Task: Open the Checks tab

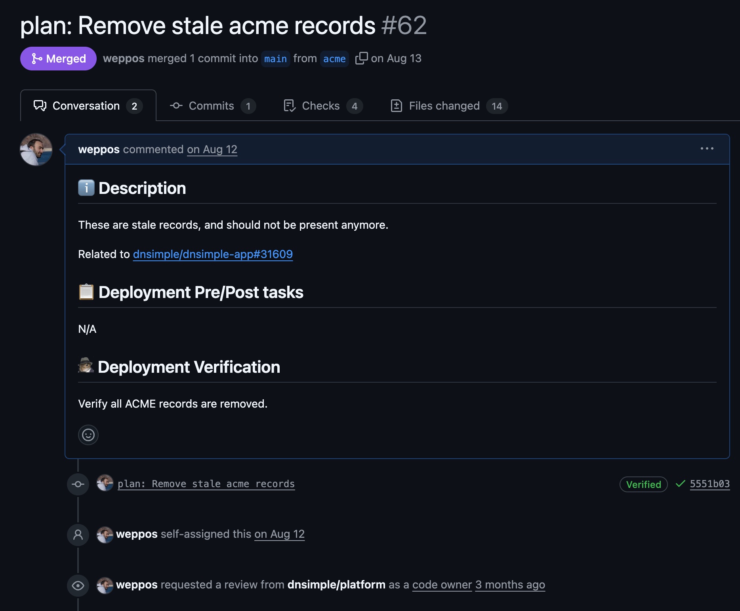Action: click(x=320, y=106)
